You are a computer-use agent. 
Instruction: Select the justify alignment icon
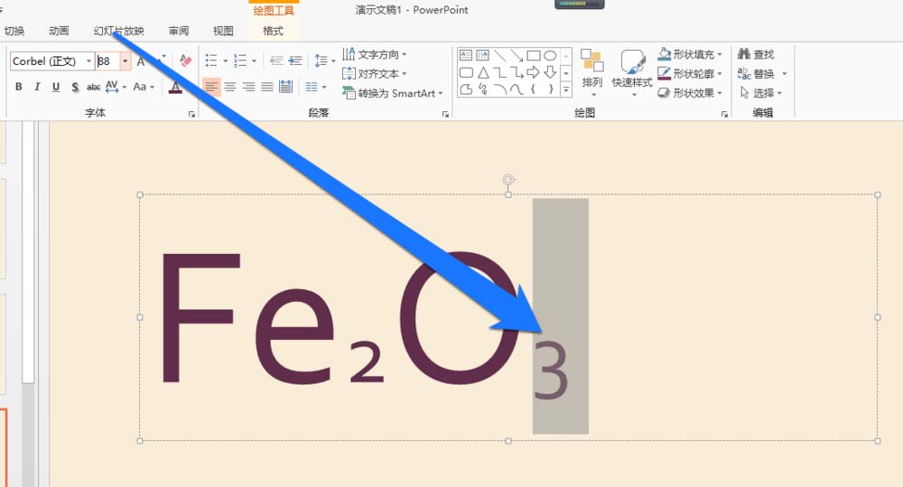267,87
